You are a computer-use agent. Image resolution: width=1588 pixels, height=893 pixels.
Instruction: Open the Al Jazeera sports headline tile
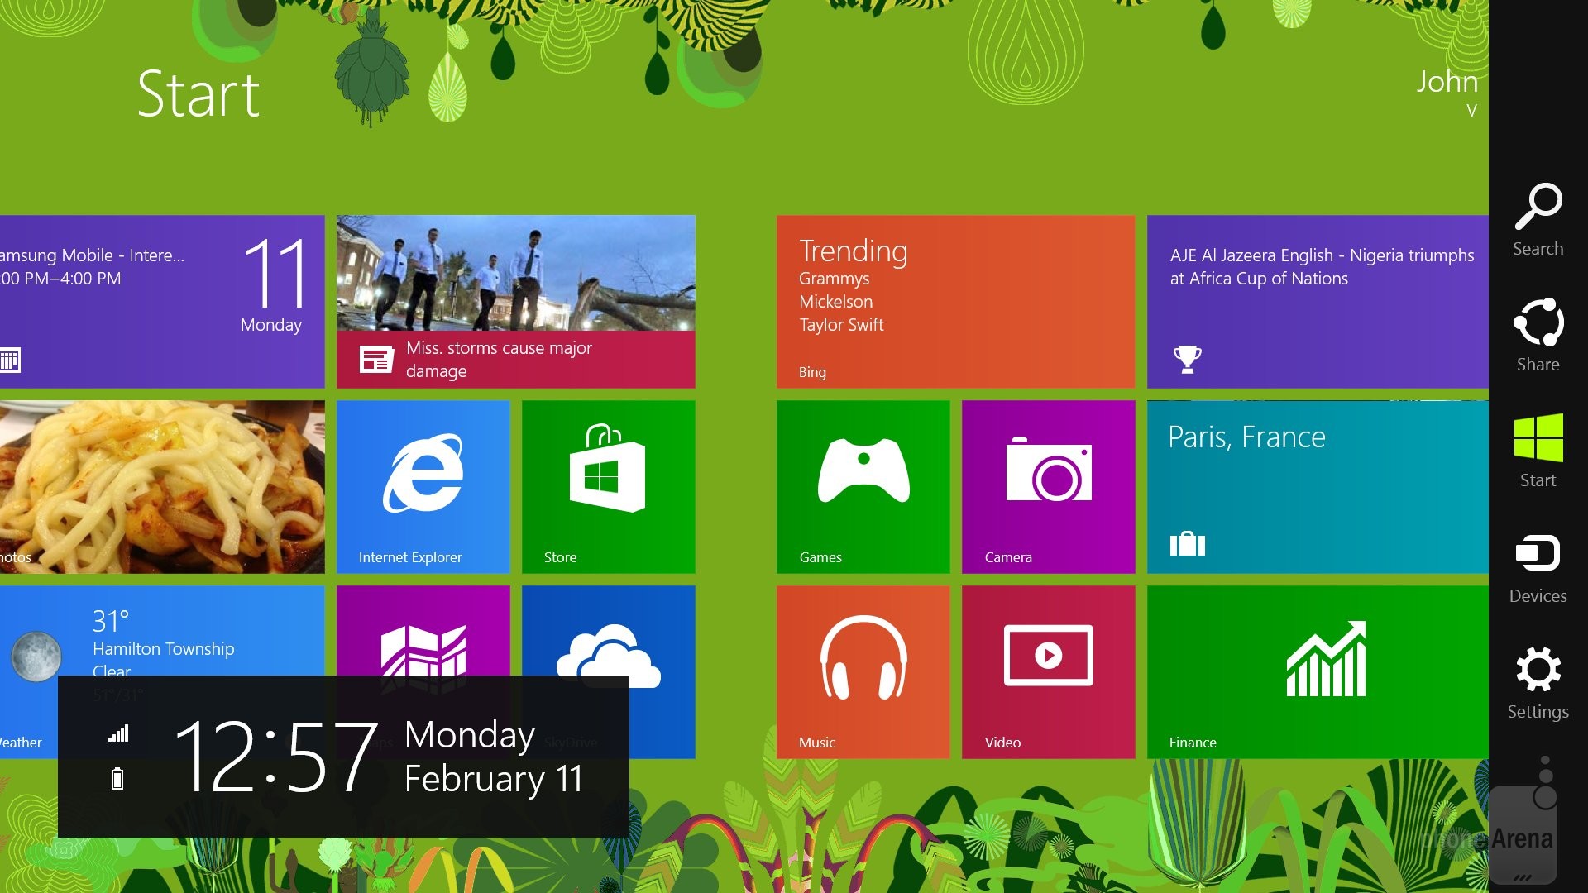click(1318, 302)
